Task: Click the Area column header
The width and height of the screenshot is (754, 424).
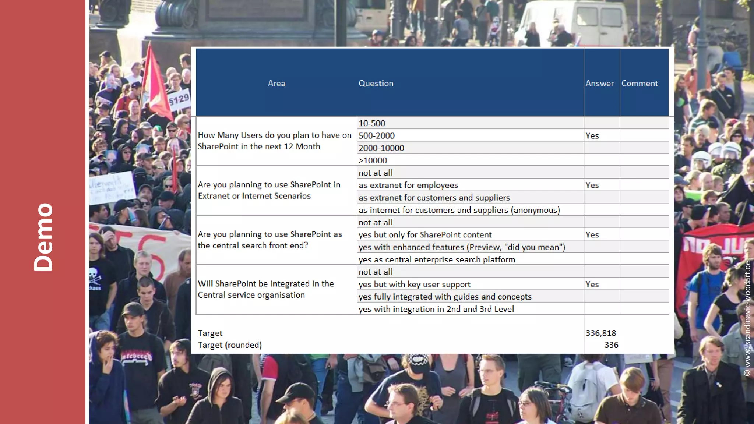Action: pyautogui.click(x=276, y=83)
